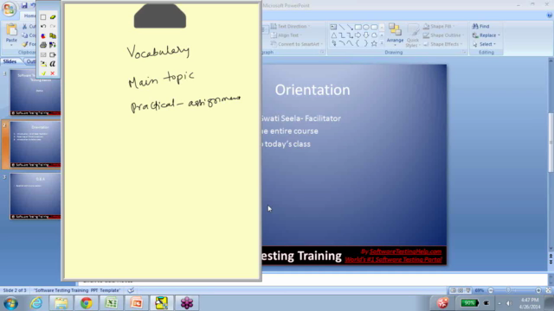554x311 pixels.
Task: Start Slide Show view from status bar
Action: [x=468, y=290]
